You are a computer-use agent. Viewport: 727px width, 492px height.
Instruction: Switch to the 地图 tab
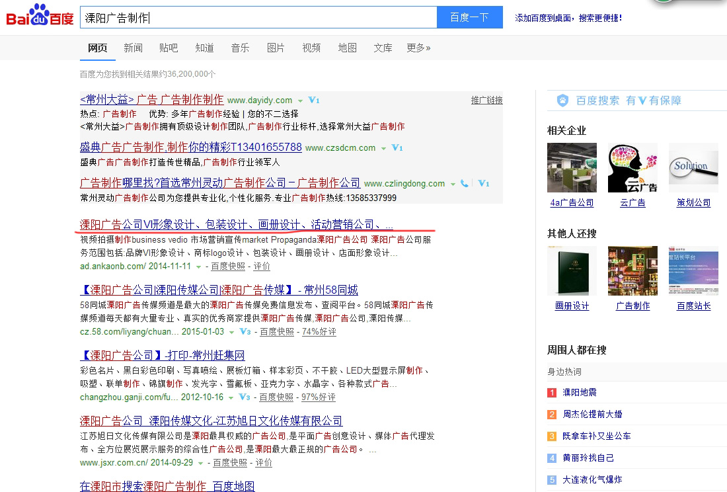[x=347, y=48]
